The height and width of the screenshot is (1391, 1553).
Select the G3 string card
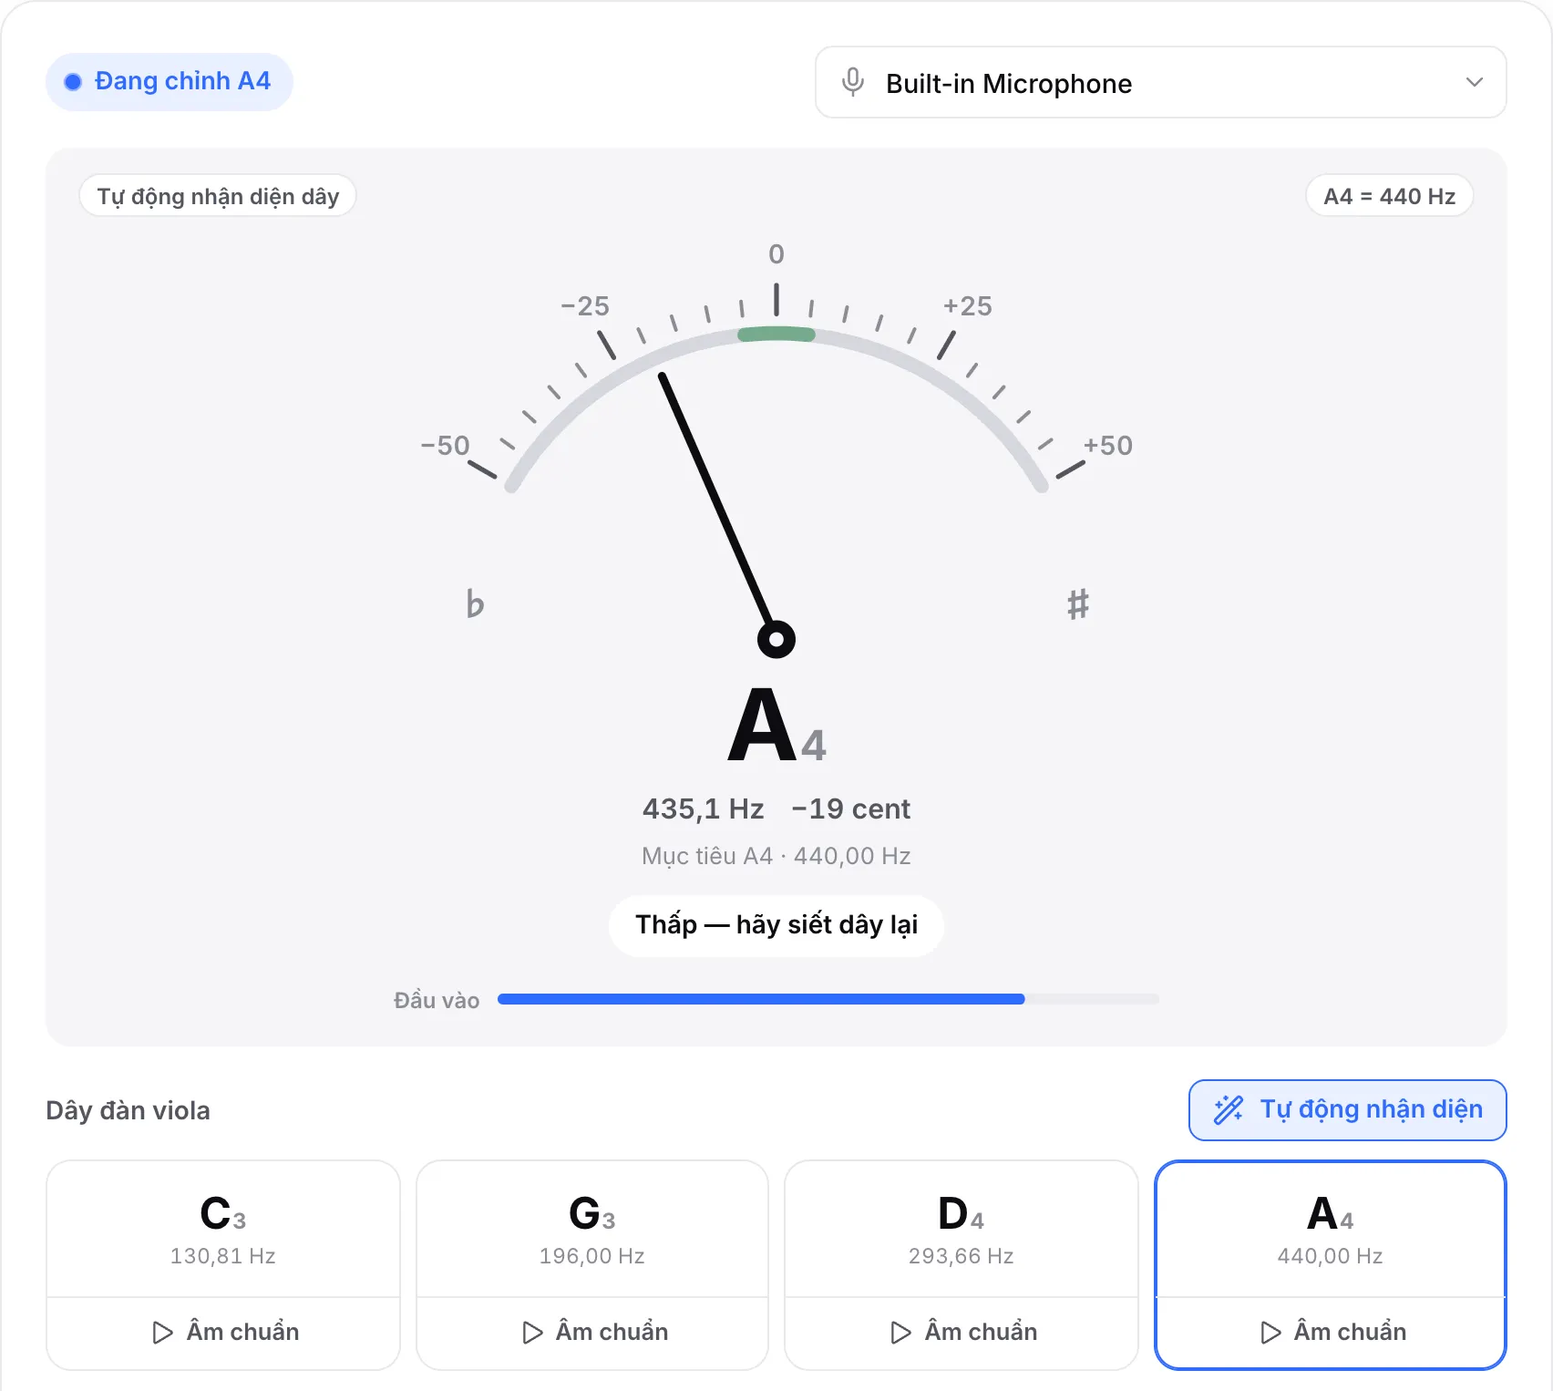tap(592, 1228)
